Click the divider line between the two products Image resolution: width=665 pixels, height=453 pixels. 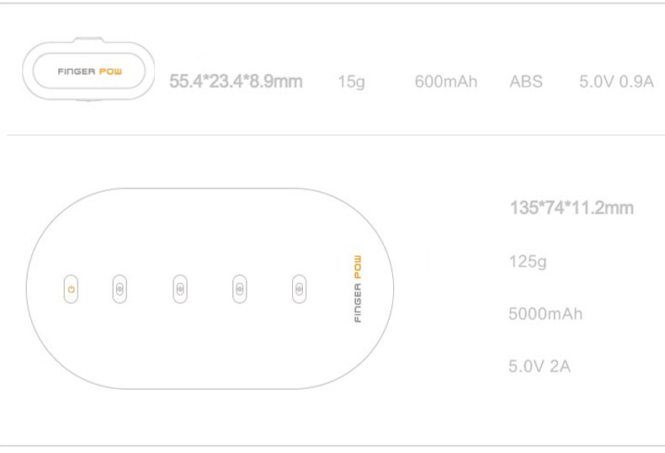pos(337,135)
